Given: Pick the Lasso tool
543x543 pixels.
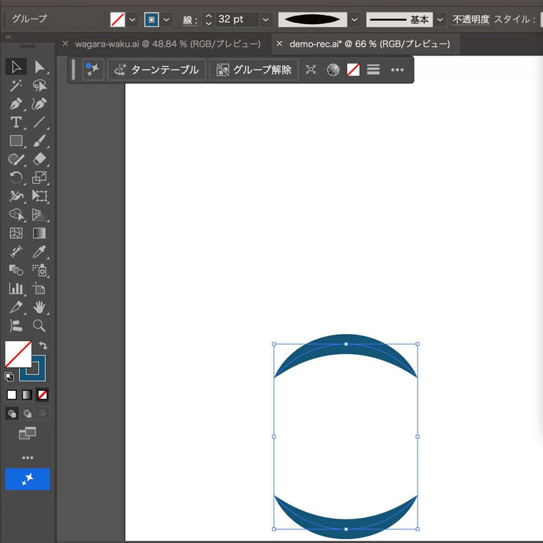Looking at the screenshot, I should pos(39,85).
